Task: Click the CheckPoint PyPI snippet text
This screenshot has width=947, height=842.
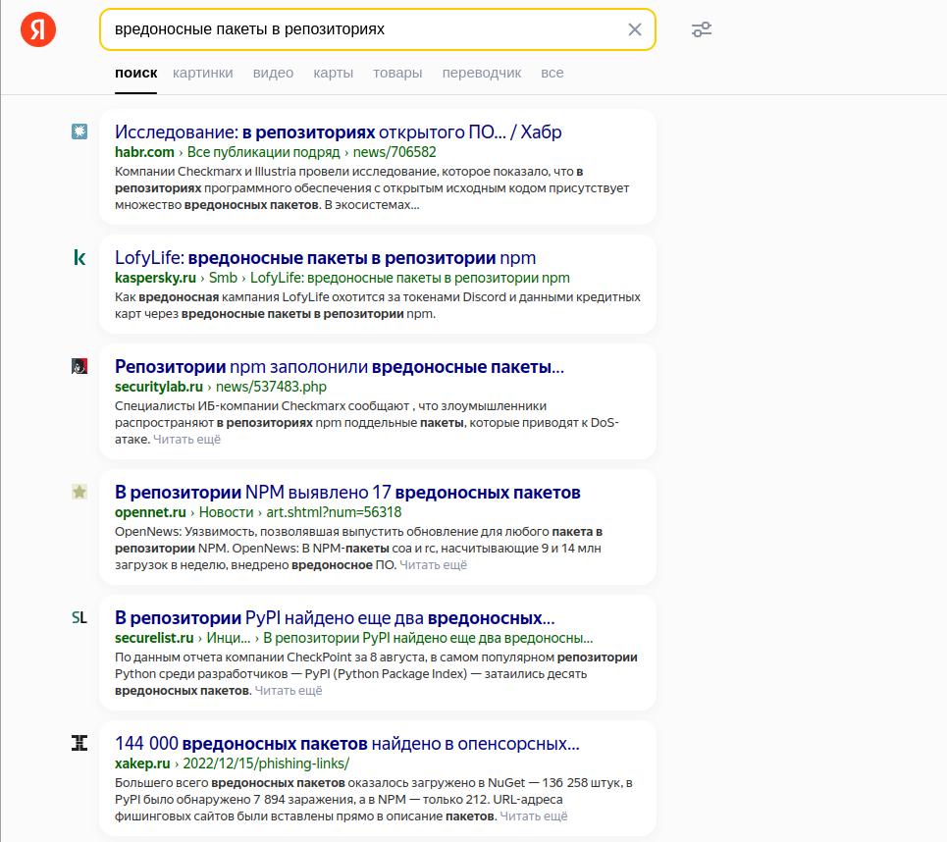Action: pyautogui.click(x=376, y=673)
